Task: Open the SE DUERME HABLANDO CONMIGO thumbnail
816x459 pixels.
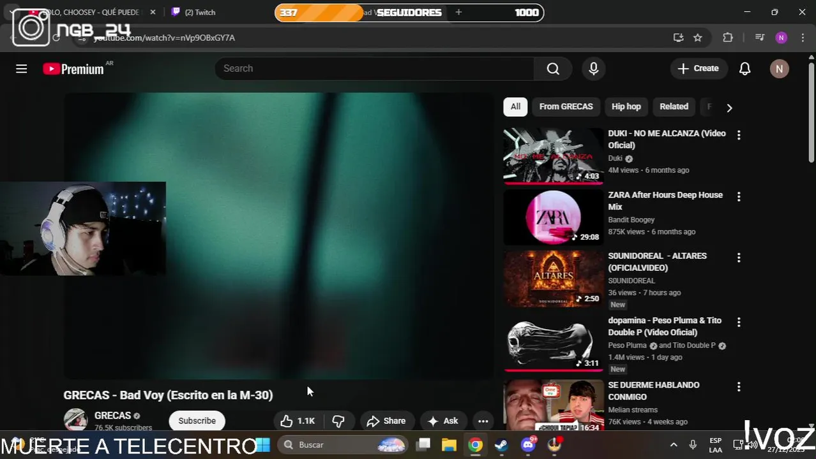Action: click(x=553, y=406)
